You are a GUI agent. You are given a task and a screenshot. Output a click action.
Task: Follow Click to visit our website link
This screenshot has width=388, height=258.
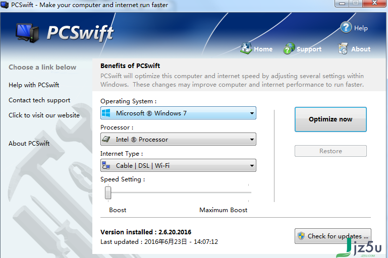coord(44,115)
